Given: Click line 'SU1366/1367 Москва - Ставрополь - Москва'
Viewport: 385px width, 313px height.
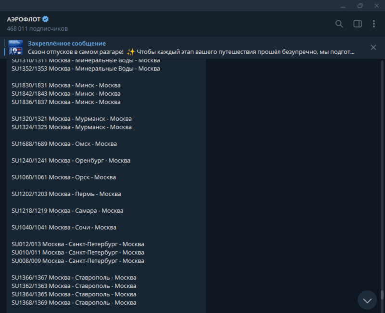Looking at the screenshot, I should pyautogui.click(x=74, y=277).
